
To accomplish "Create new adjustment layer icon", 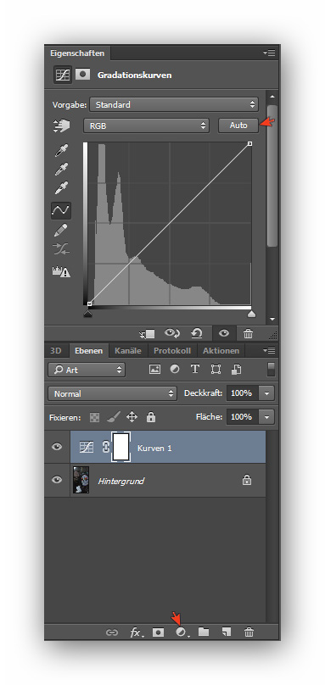I will 181,632.
